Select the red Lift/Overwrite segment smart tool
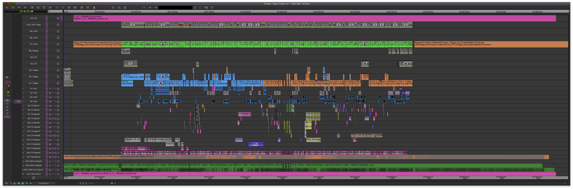This screenshot has width=573, height=189. tap(8, 82)
